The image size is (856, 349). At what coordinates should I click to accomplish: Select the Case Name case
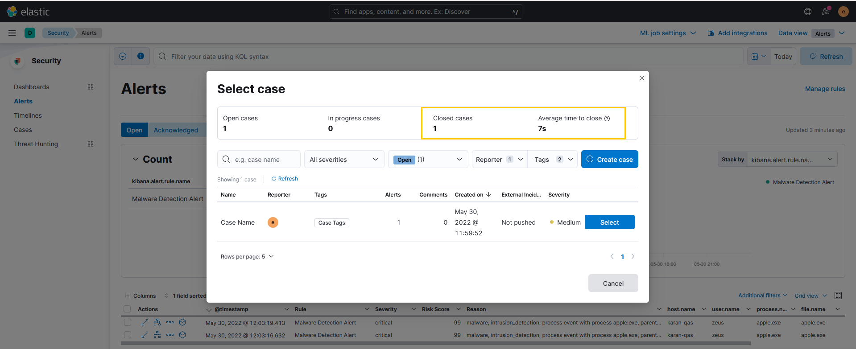(609, 222)
